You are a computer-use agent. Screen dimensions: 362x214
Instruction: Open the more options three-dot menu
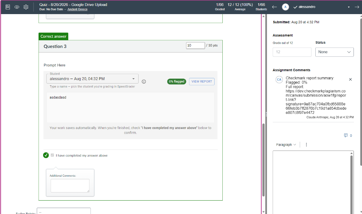tap(306, 145)
